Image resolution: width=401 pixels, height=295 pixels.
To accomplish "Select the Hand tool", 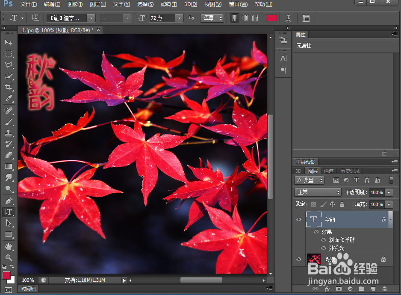I will point(9,247).
